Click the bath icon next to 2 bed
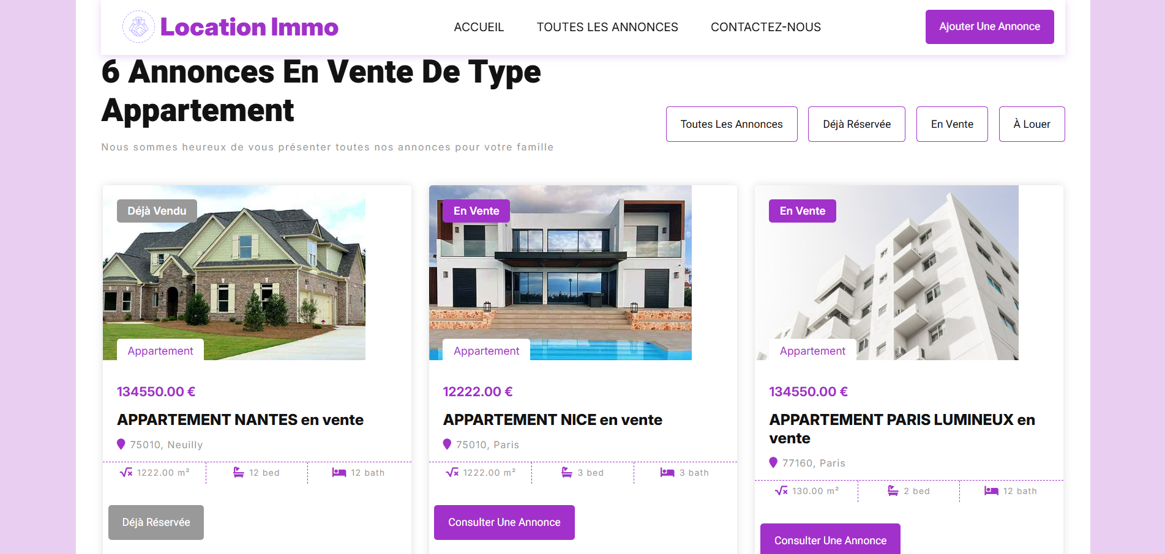The width and height of the screenshot is (1165, 554). 893,490
